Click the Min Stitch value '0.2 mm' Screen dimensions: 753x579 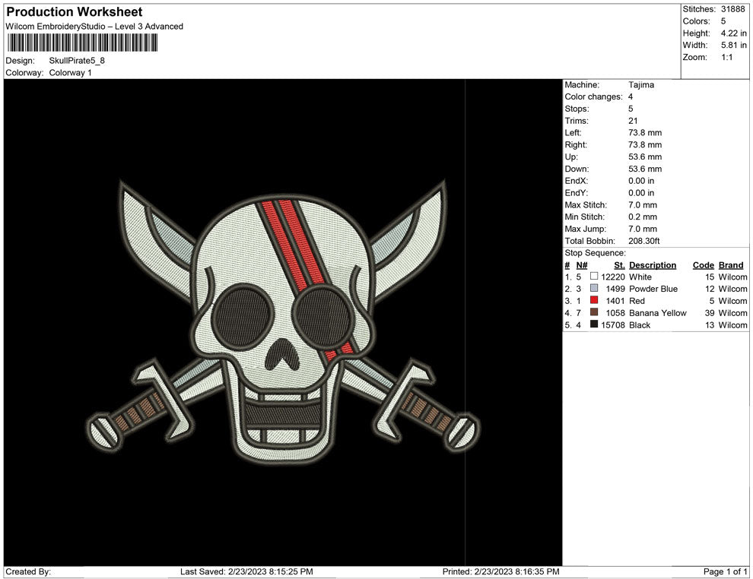click(643, 217)
